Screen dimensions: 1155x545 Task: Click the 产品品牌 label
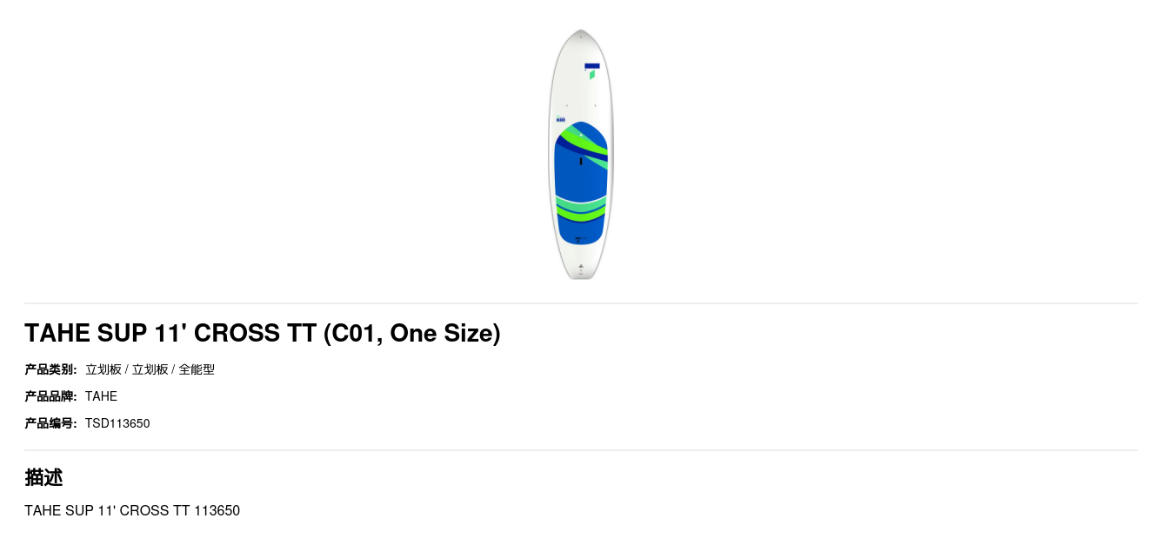[50, 396]
